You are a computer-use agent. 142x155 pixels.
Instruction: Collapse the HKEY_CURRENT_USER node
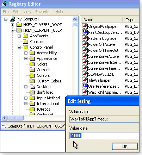pos(12,30)
